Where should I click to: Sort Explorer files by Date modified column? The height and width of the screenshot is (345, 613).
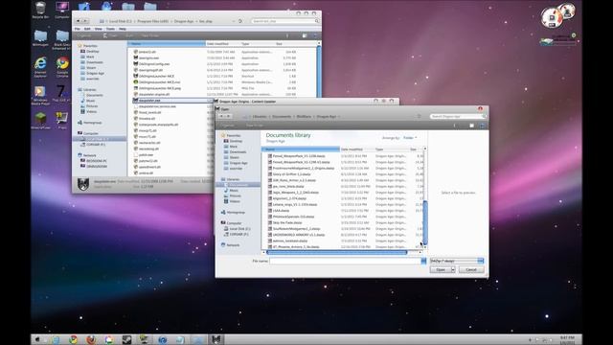pyautogui.click(x=217, y=44)
